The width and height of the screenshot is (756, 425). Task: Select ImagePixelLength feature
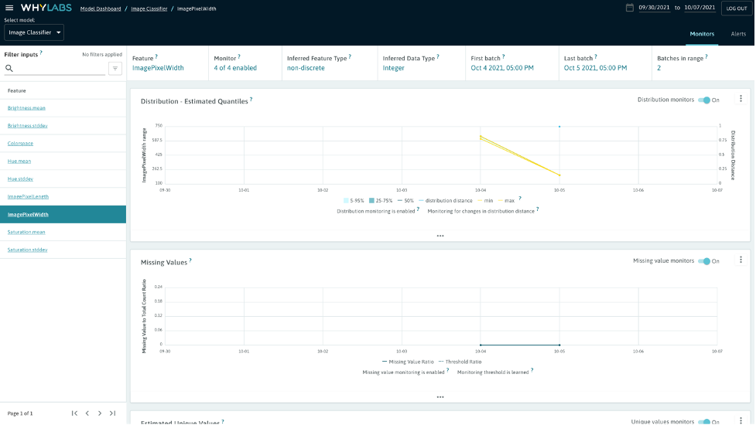pos(28,196)
